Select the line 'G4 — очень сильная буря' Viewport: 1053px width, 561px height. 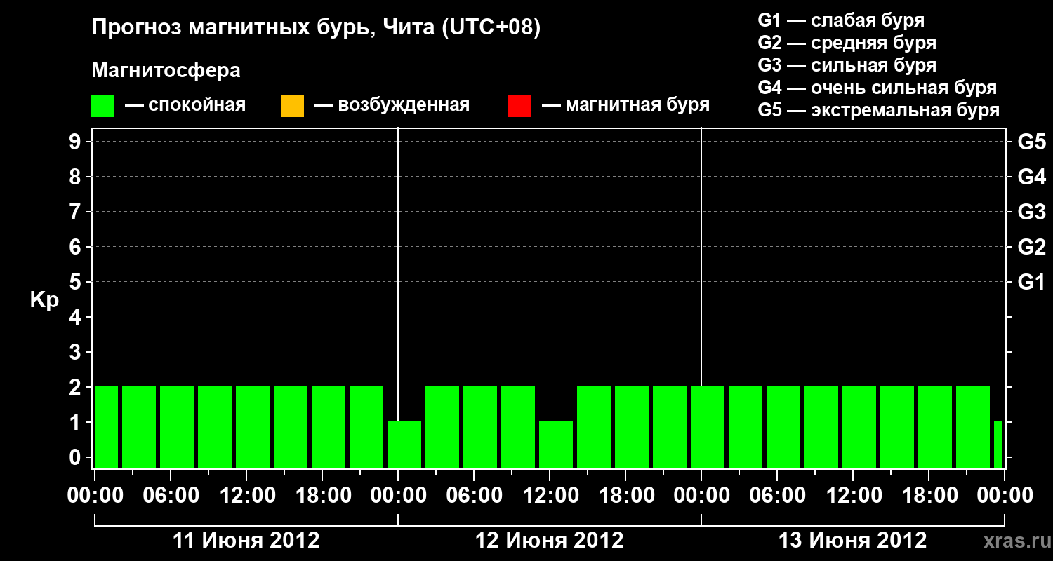coord(877,88)
